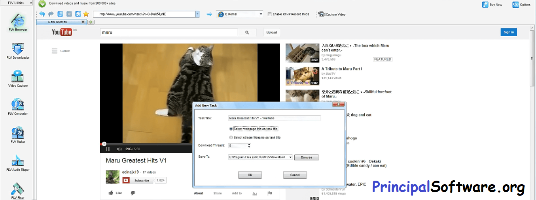536x200 pixels.
Task: Refresh the current page
Action: coord(60,14)
